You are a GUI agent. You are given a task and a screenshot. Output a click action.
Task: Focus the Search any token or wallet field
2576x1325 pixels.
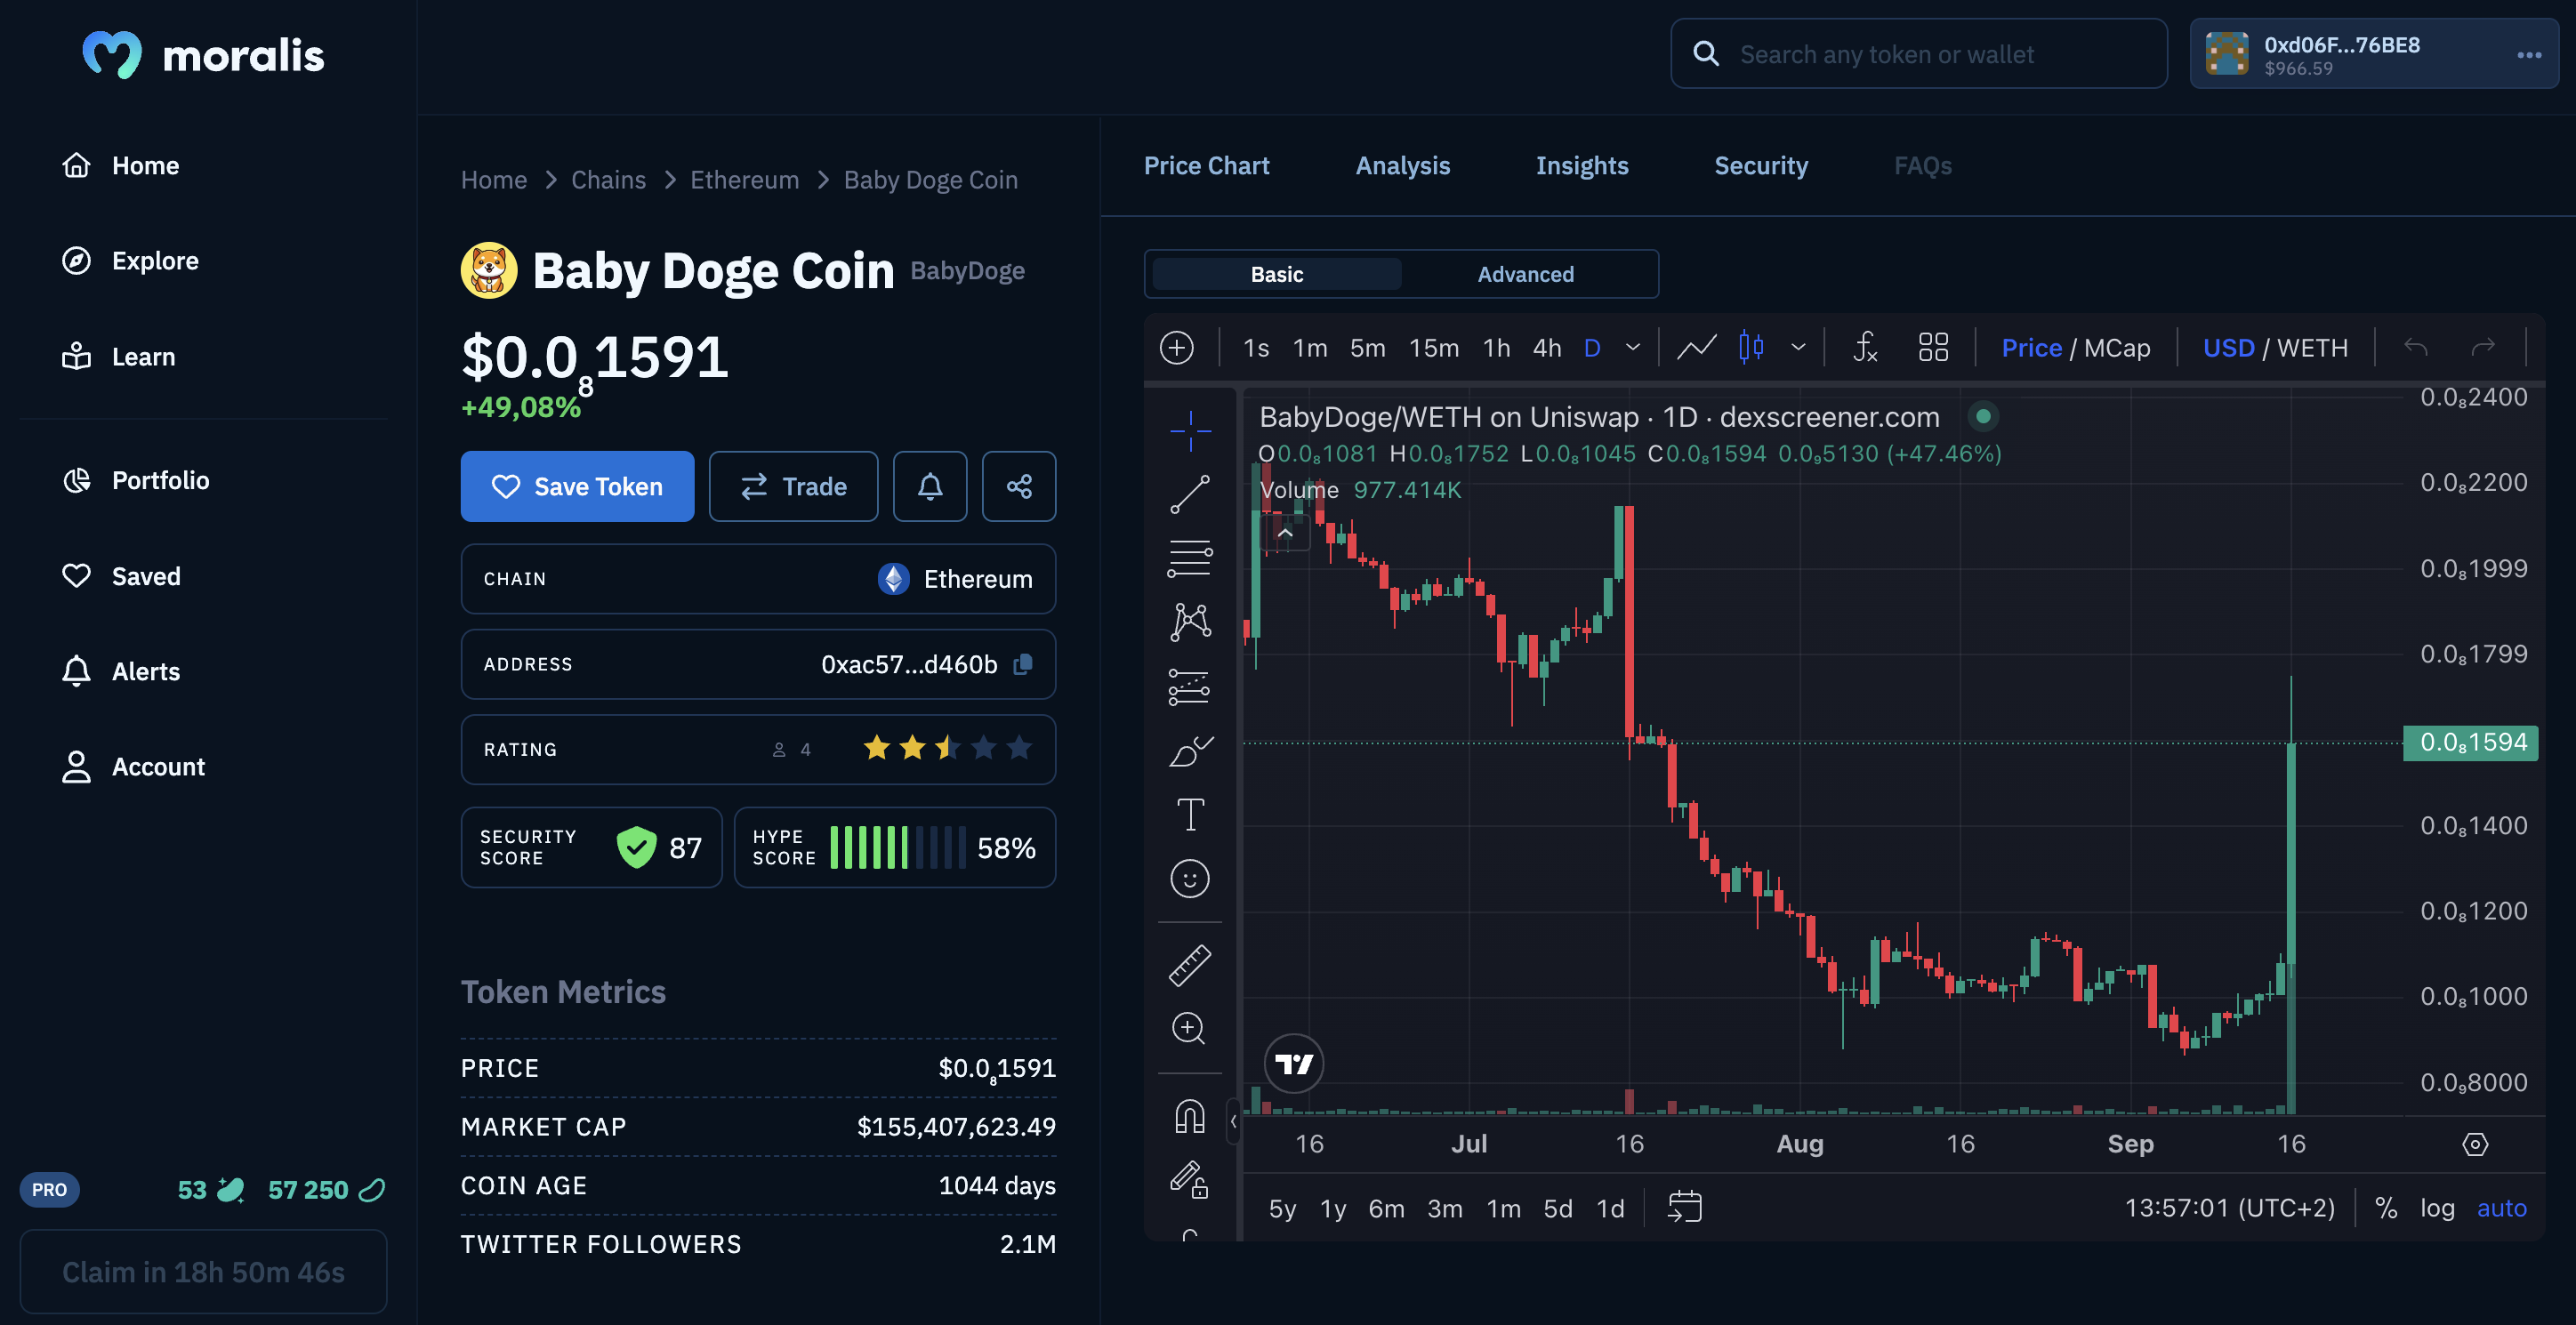pyautogui.click(x=1918, y=54)
